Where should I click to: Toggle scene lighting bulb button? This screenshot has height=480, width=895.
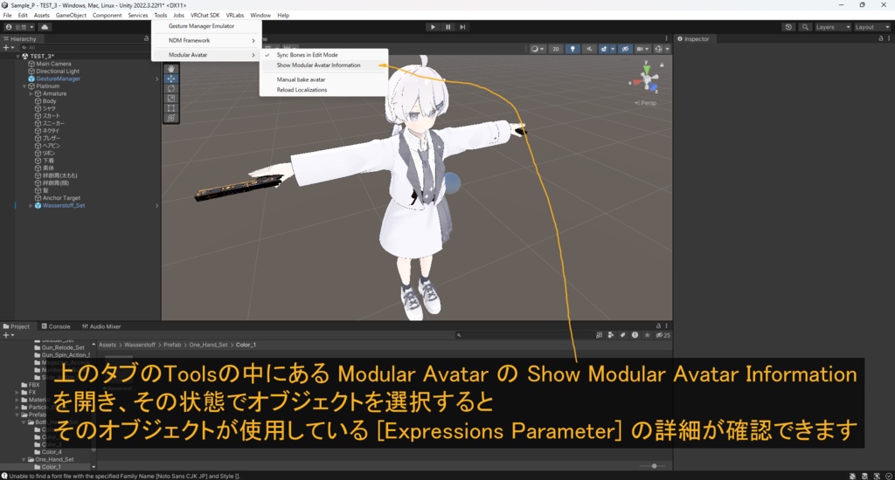pyautogui.click(x=572, y=49)
